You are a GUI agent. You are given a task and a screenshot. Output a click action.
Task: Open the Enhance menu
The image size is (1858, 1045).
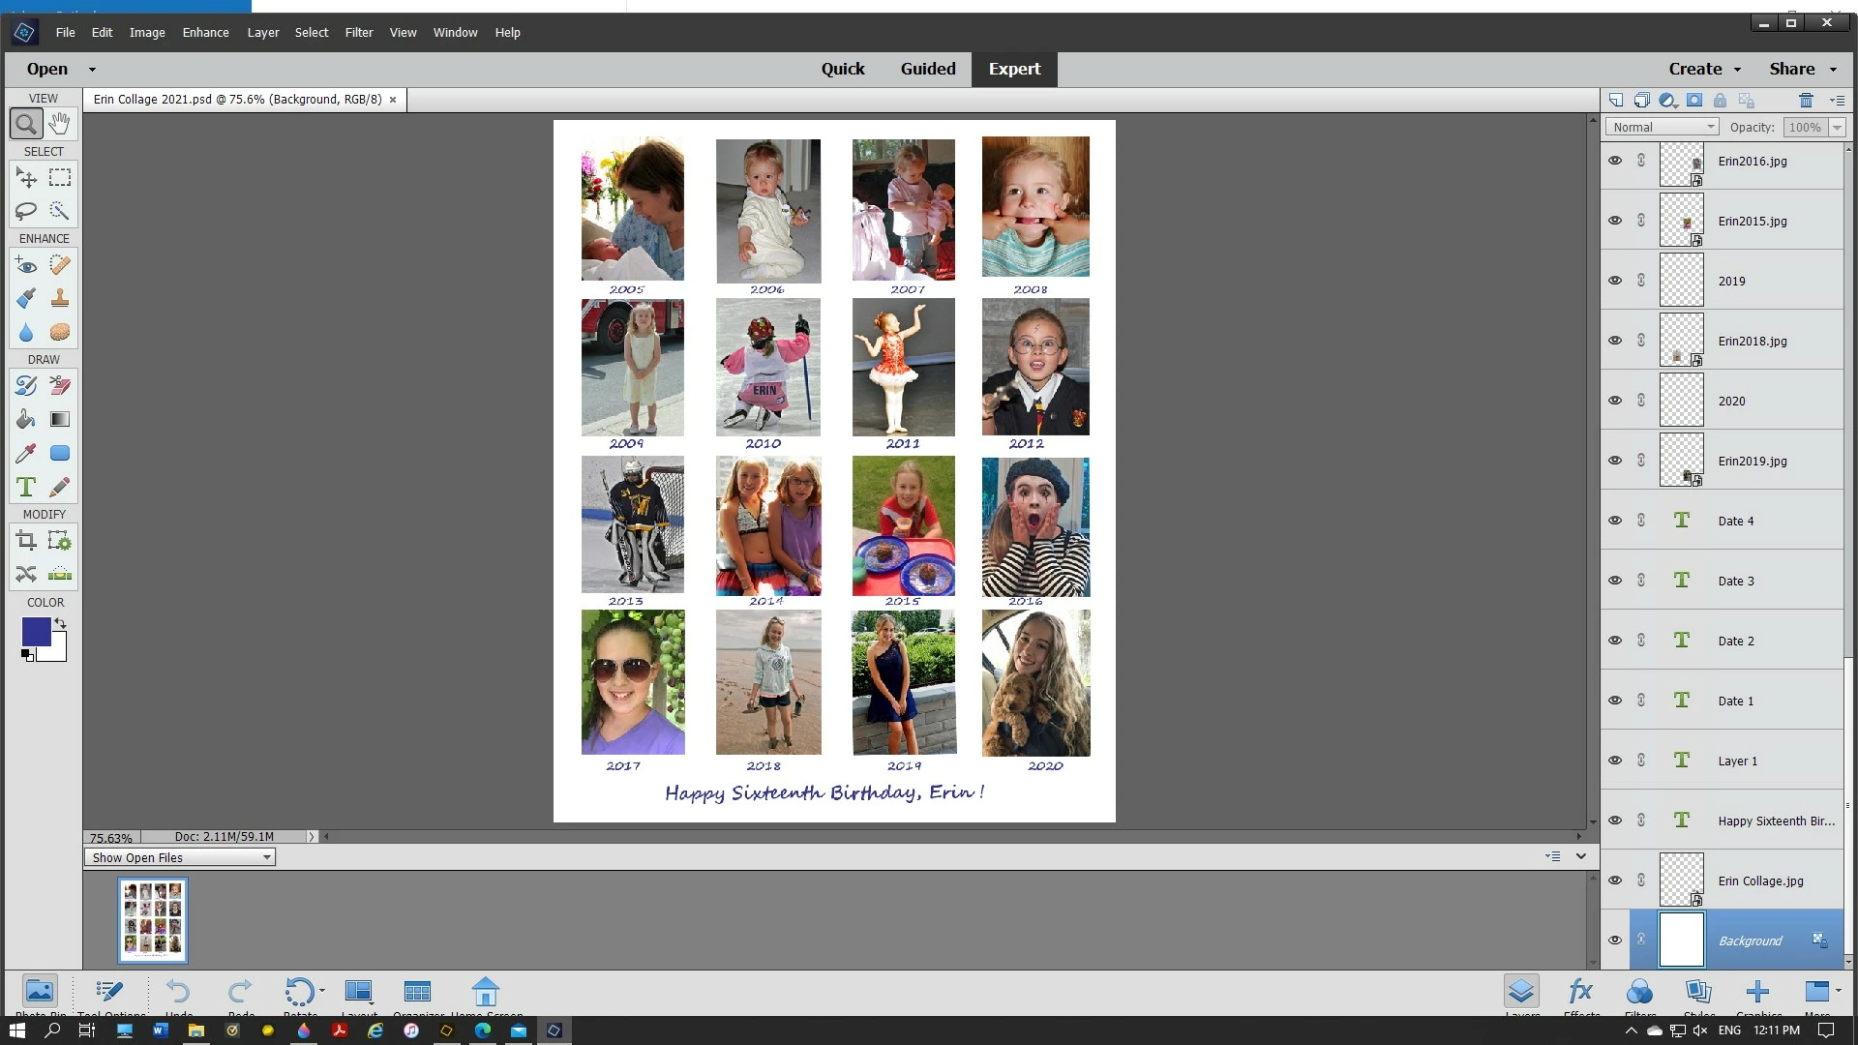point(205,32)
